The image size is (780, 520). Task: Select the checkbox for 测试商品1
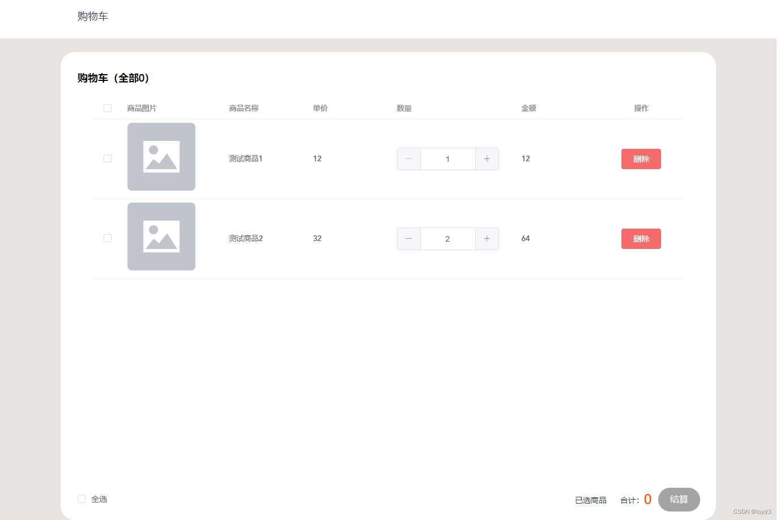[108, 158]
